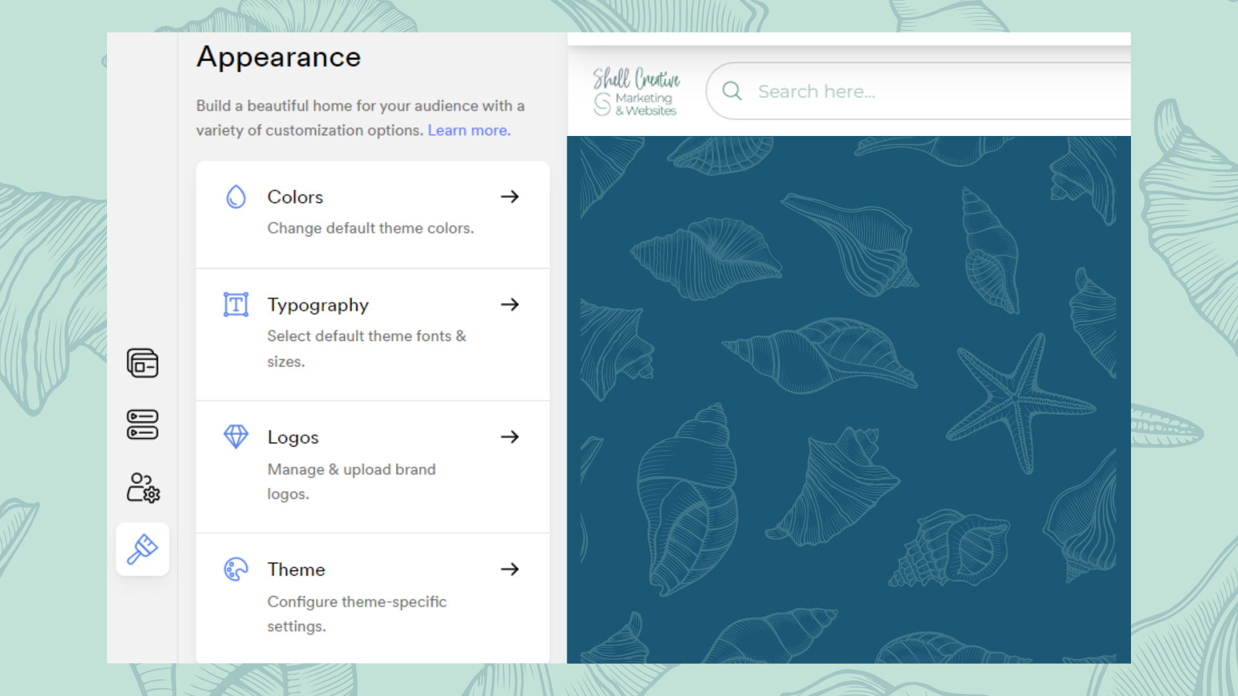Open the Appearance paintbrush sidebar icon
This screenshot has height=696, width=1238.
(142, 549)
